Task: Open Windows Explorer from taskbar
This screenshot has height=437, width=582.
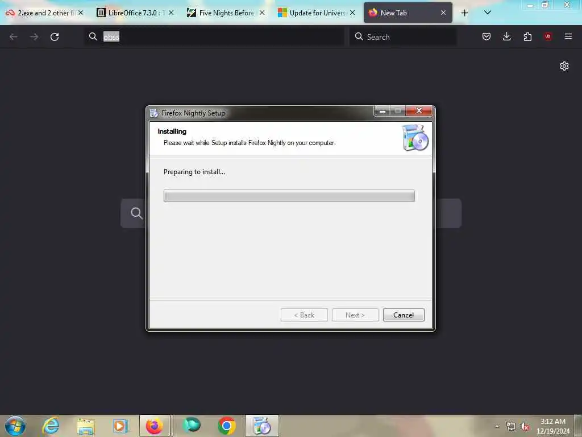Action: [x=86, y=426]
